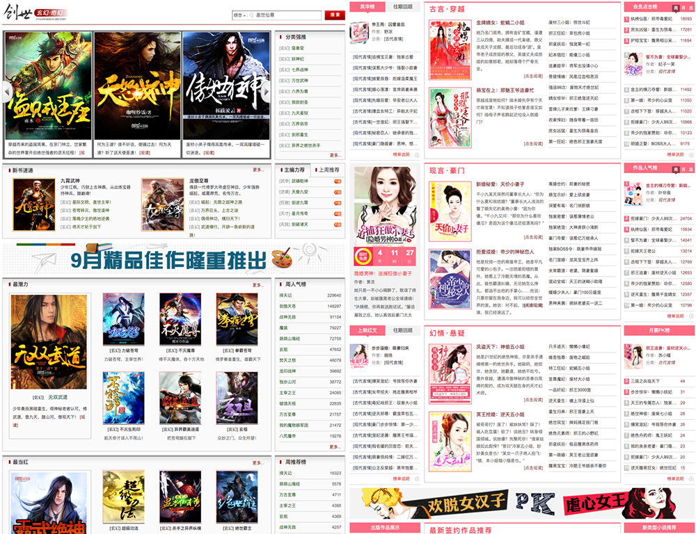Click the 9月精品佳作隆重推出 banner
The width and height of the screenshot is (696, 534).
click(174, 259)
